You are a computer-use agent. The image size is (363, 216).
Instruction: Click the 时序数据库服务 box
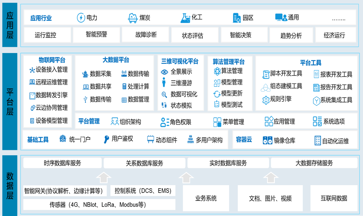[62, 163]
